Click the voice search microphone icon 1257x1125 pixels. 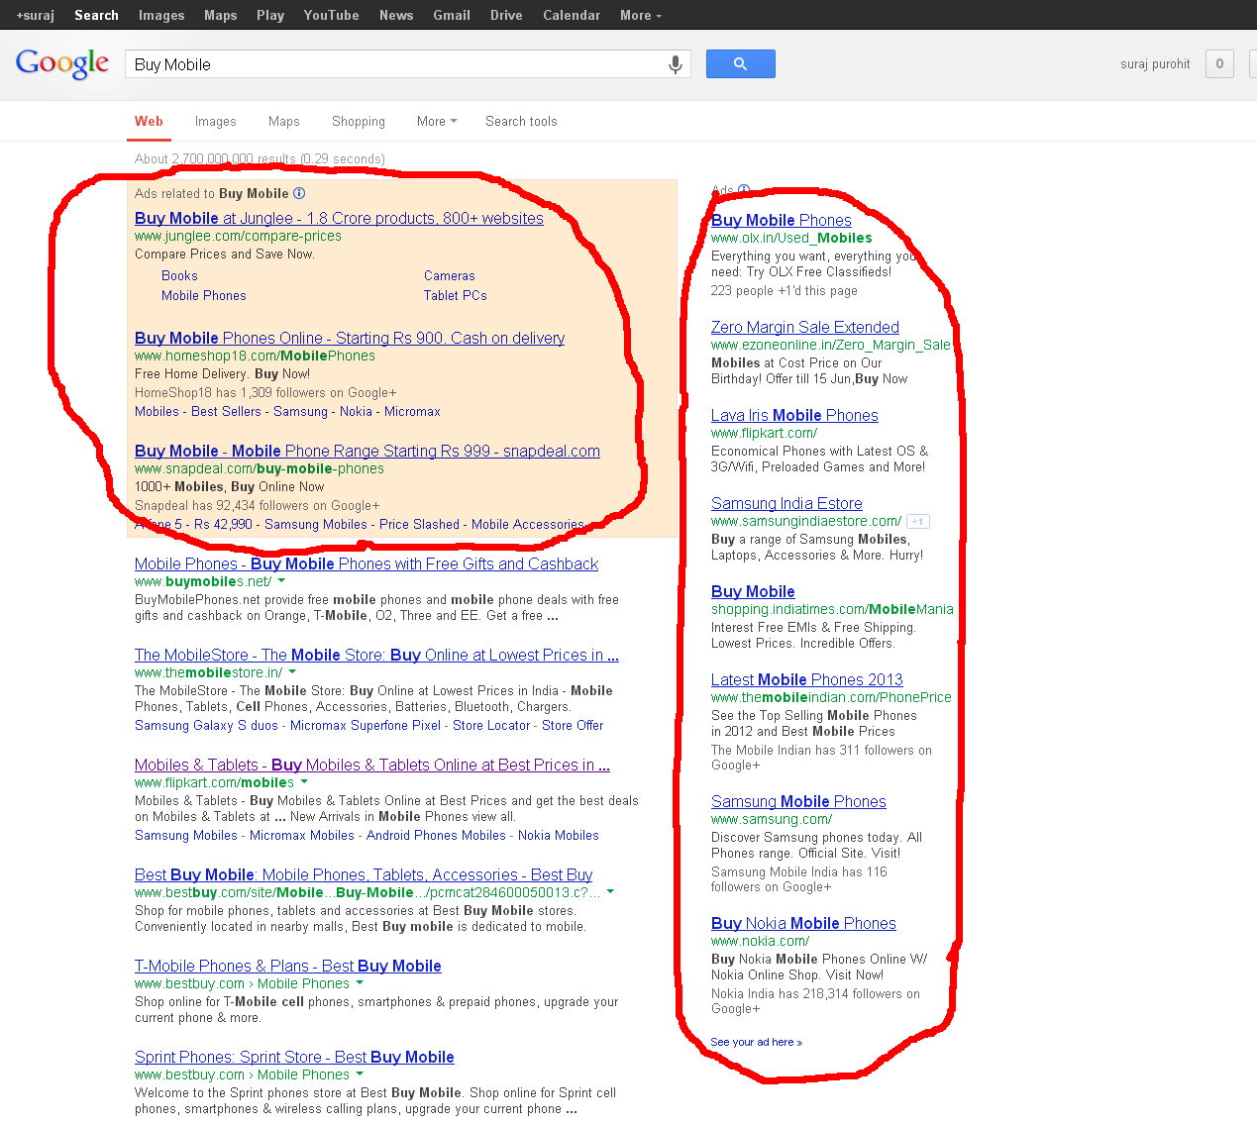pyautogui.click(x=675, y=64)
